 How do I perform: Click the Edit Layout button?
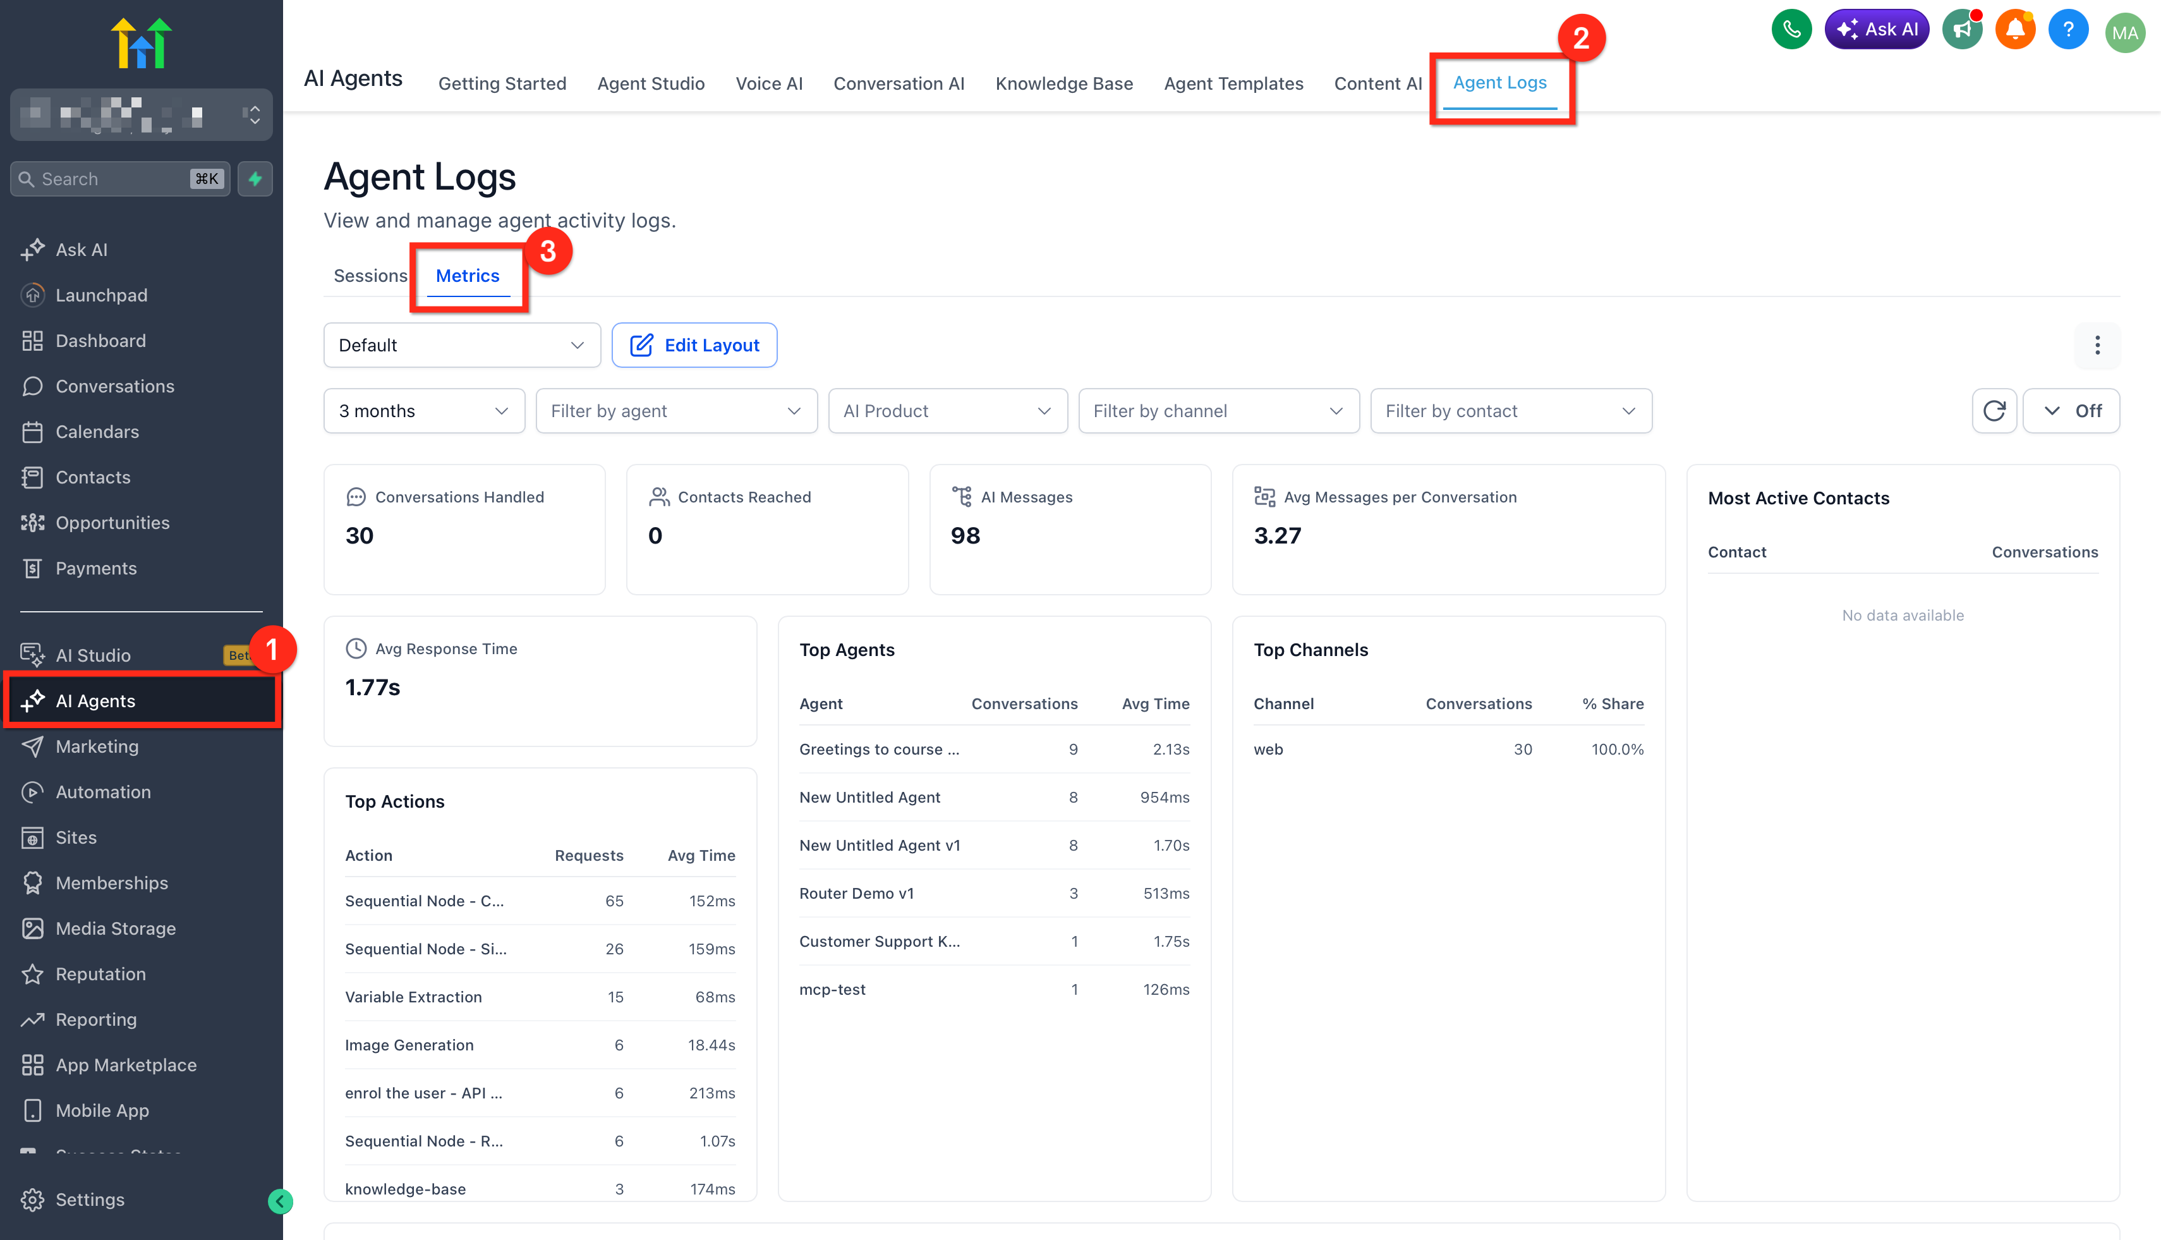point(694,345)
